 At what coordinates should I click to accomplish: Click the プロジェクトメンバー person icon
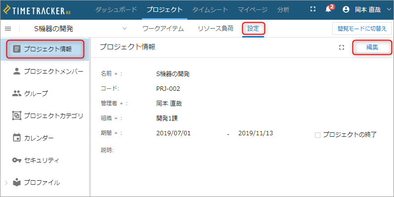17,71
